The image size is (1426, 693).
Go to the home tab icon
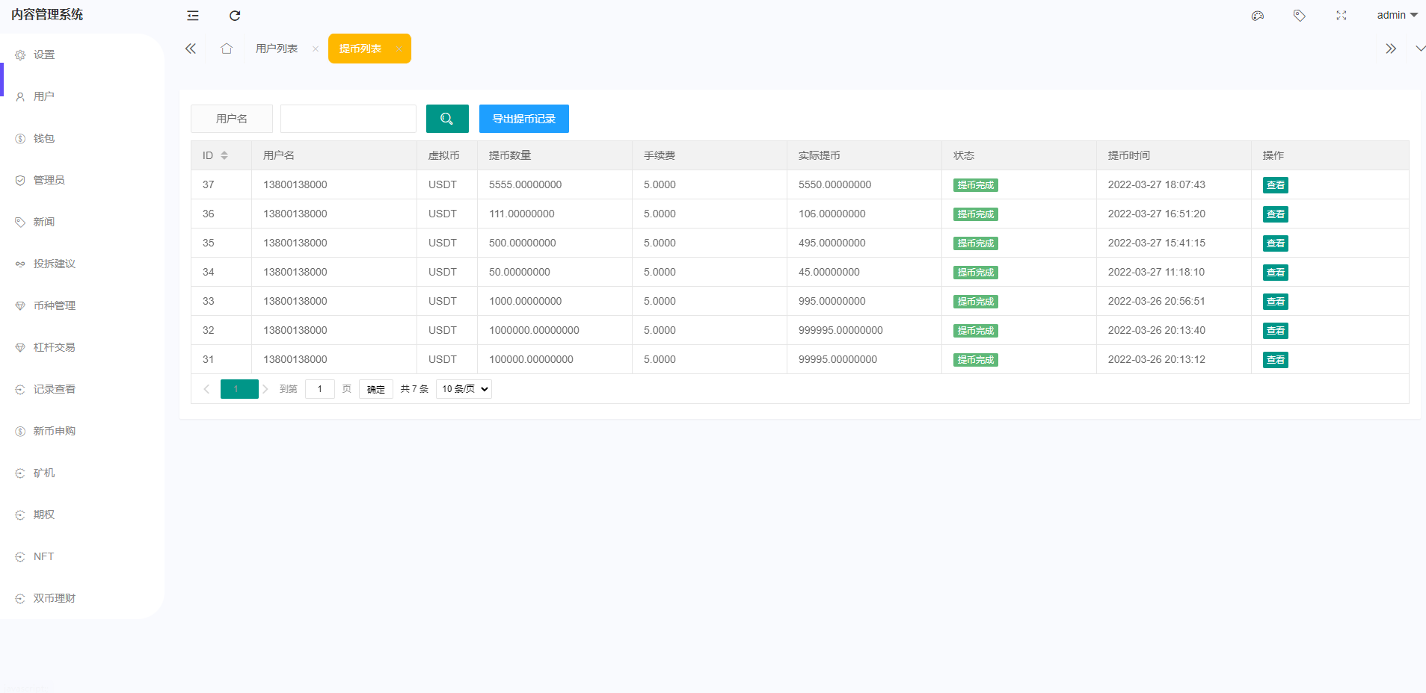[227, 49]
